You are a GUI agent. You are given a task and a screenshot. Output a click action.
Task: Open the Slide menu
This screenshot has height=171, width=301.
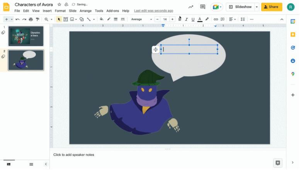pyautogui.click(x=73, y=11)
